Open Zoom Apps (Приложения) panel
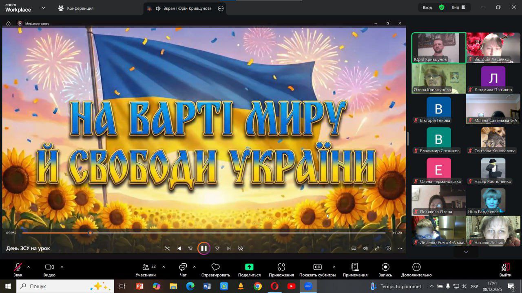The image size is (522, 293). 281,269
